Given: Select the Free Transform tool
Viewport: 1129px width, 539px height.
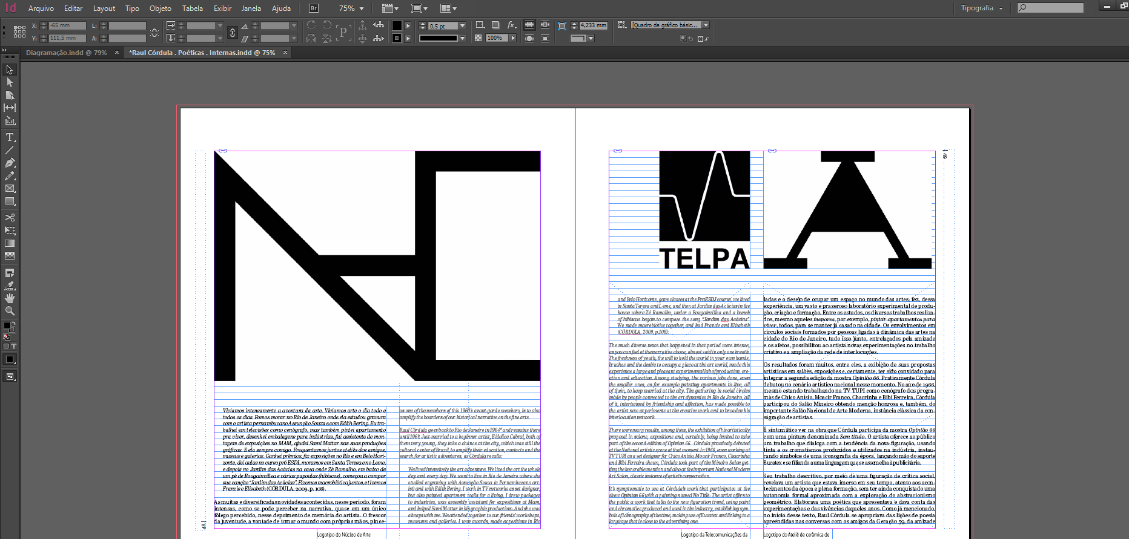Looking at the screenshot, I should 10,230.
